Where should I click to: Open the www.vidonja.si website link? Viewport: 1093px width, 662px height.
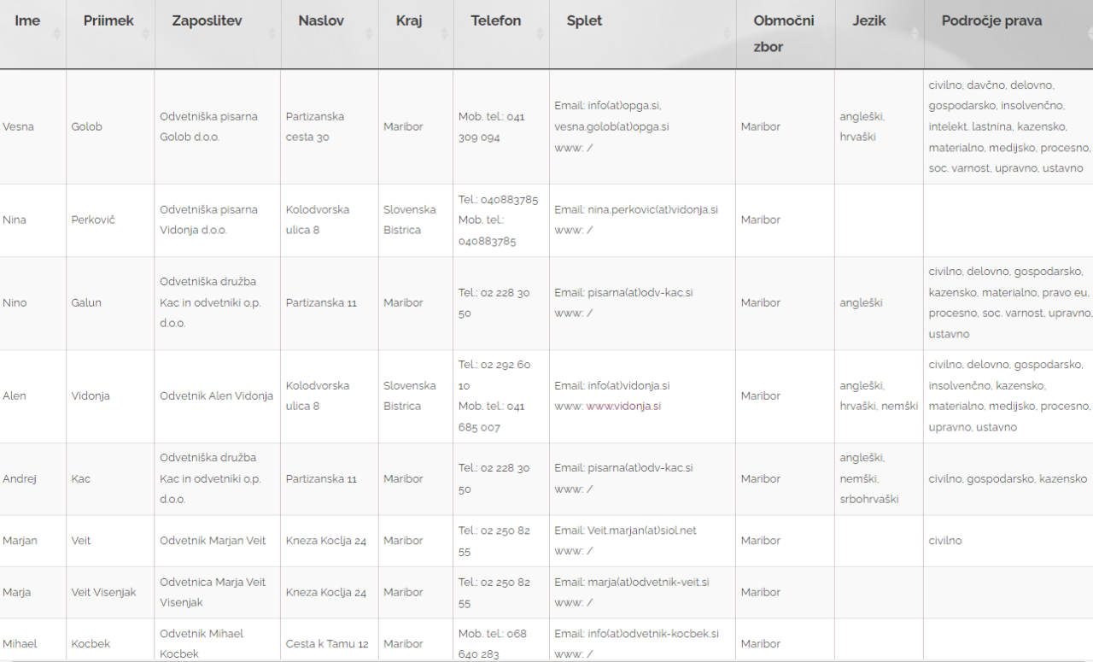tap(623, 407)
